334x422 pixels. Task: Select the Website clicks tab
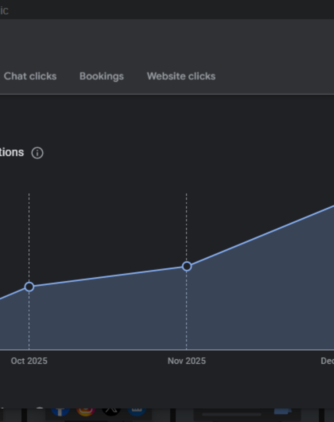181,76
